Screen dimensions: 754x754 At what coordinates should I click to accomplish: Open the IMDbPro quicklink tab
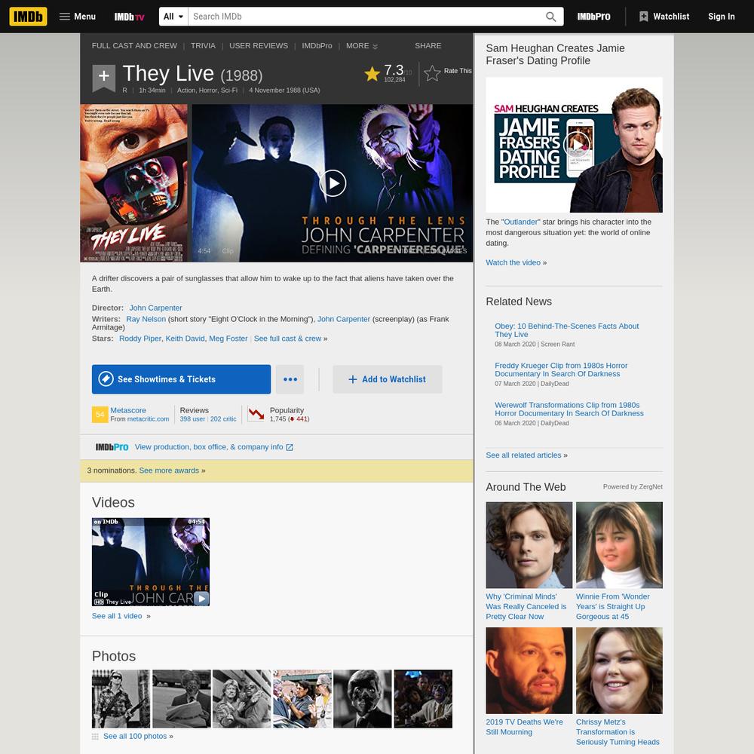(317, 46)
